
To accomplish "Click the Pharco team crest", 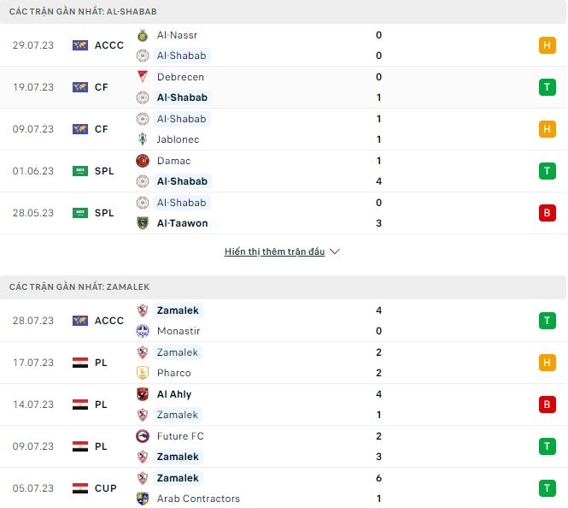I will pyautogui.click(x=143, y=373).
